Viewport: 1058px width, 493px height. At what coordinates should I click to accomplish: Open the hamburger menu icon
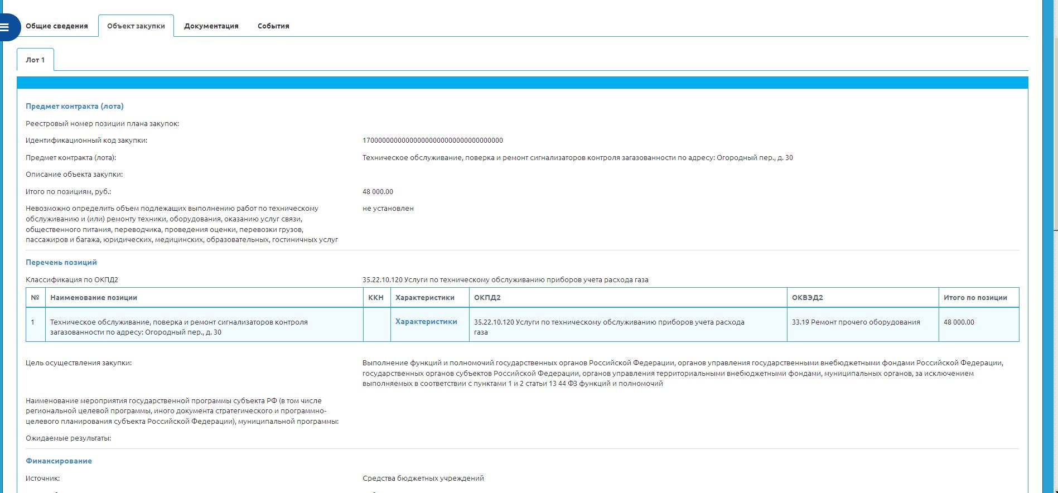(5, 27)
